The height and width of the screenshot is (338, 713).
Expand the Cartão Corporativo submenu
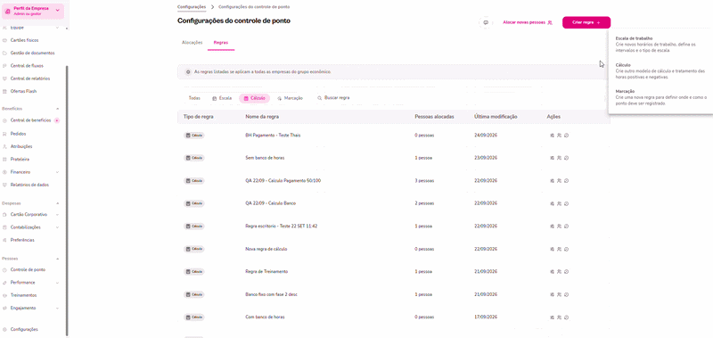(x=57, y=214)
